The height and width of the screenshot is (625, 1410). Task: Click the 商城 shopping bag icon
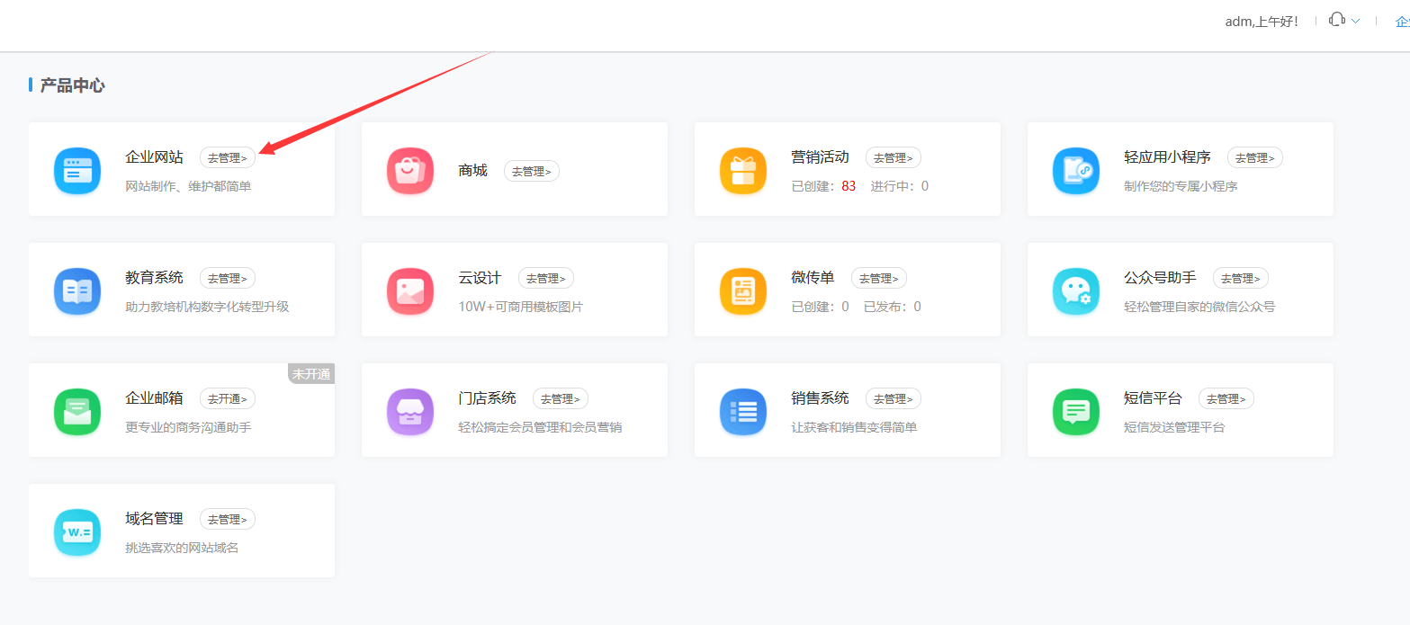410,171
